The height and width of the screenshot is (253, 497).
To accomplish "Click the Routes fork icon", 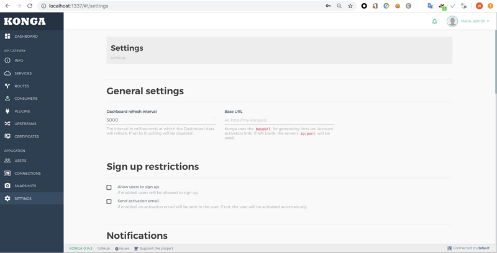I will coord(7,86).
